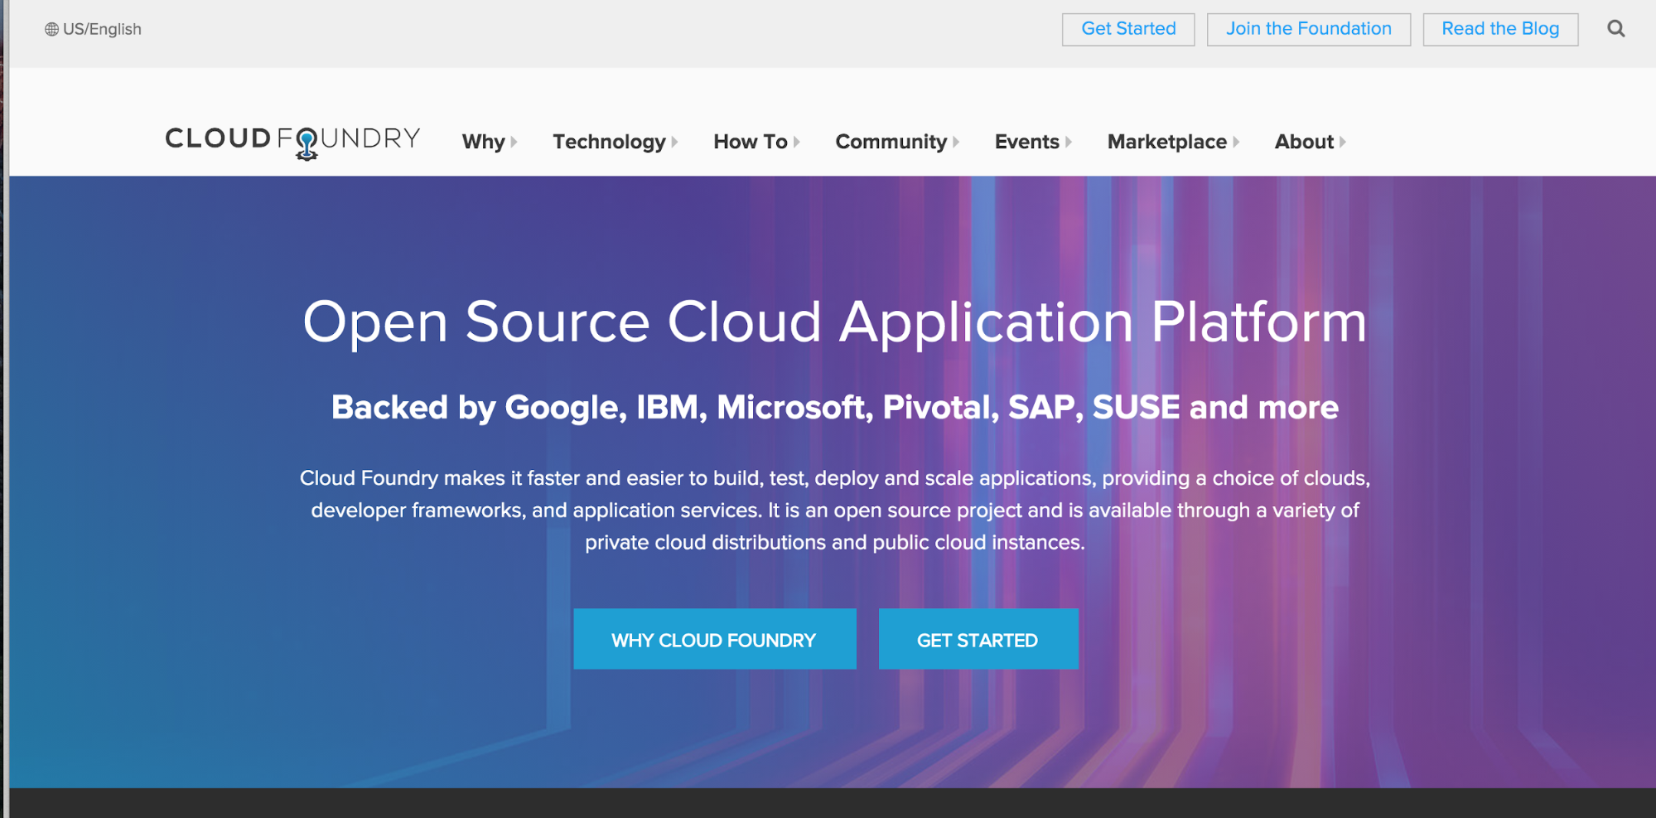Expand the arrow next to Technology
Screen dimensions: 1656x818
(x=674, y=142)
